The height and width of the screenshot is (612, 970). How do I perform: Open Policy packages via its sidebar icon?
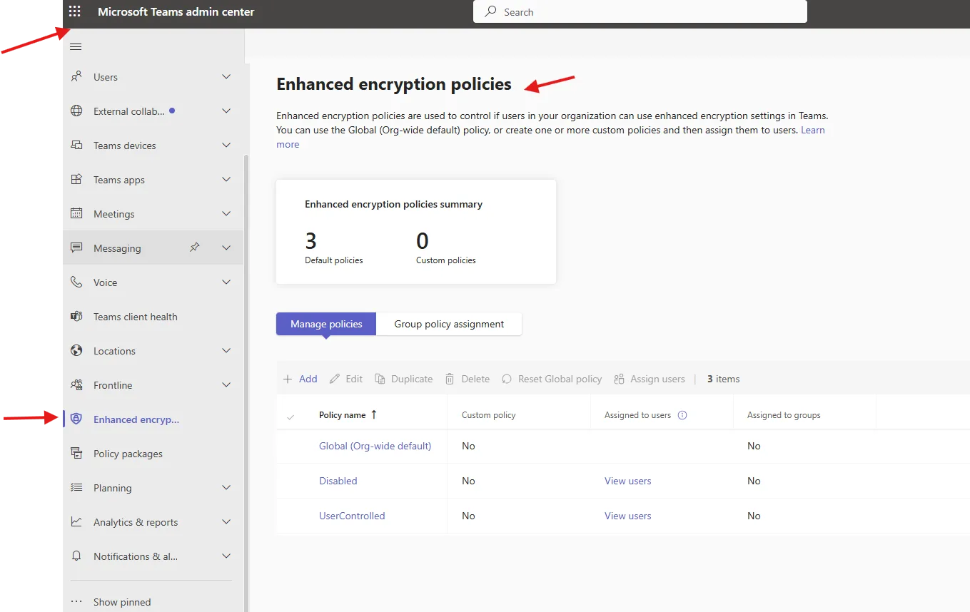coord(76,453)
